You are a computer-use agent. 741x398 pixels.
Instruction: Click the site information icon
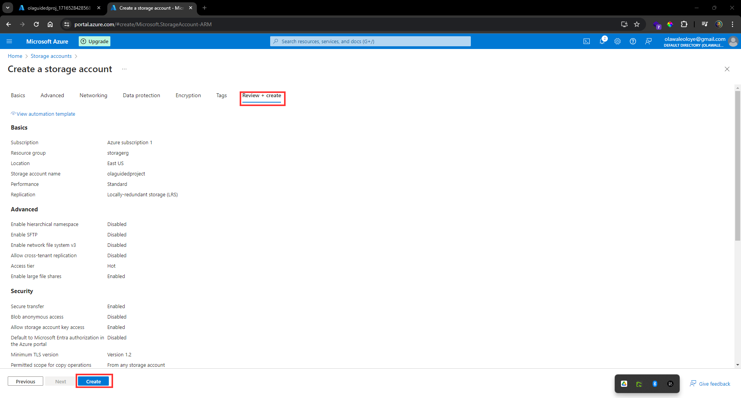[67, 24]
